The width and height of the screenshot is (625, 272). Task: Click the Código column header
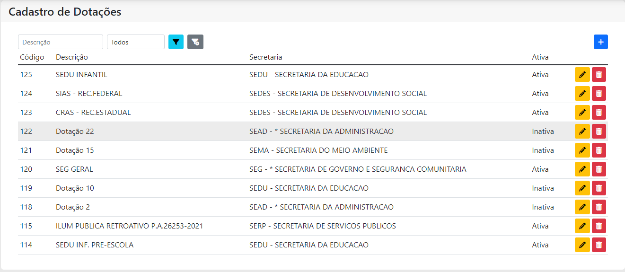click(32, 57)
